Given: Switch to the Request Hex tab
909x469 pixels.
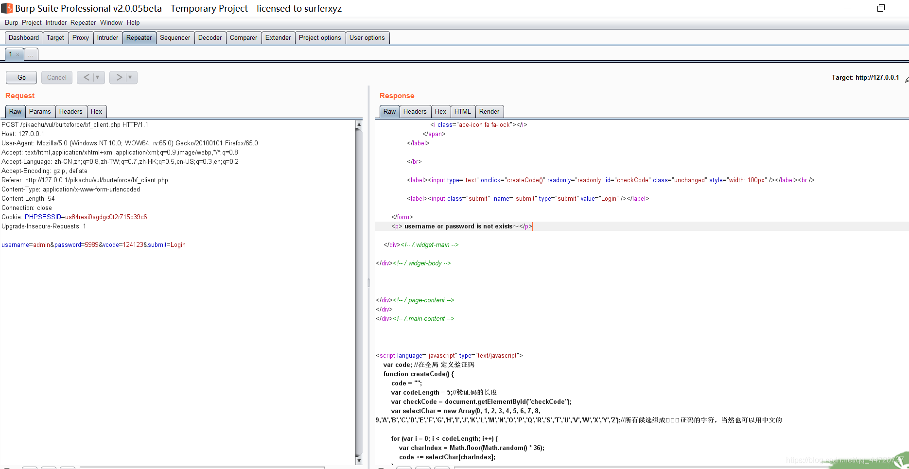Looking at the screenshot, I should (x=97, y=111).
